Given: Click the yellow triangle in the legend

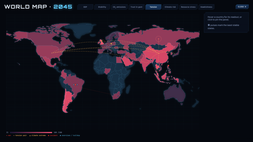Looking at the screenshot, I should [30, 135].
